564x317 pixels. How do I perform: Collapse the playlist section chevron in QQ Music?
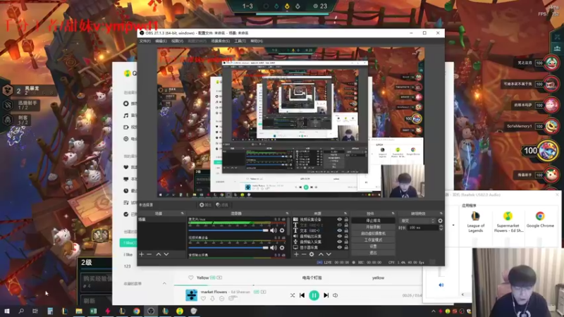[x=164, y=284]
